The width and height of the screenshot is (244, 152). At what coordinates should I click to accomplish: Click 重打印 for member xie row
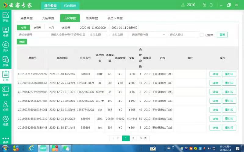pyautogui.click(x=229, y=110)
